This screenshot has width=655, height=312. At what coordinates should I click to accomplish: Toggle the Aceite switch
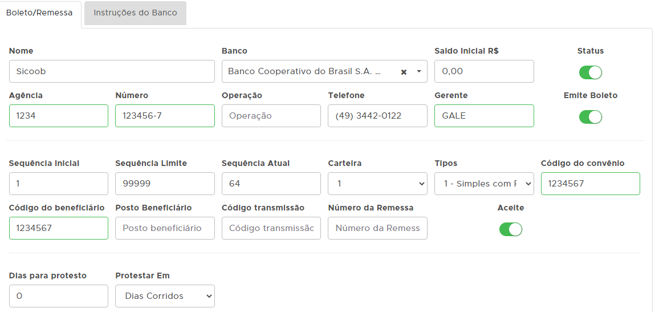[510, 229]
